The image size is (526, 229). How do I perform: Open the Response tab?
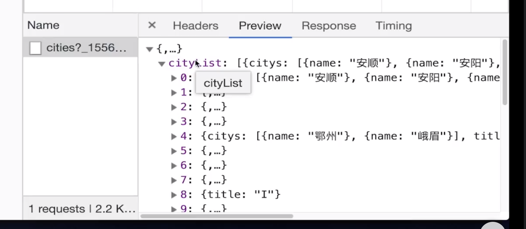coord(329,26)
